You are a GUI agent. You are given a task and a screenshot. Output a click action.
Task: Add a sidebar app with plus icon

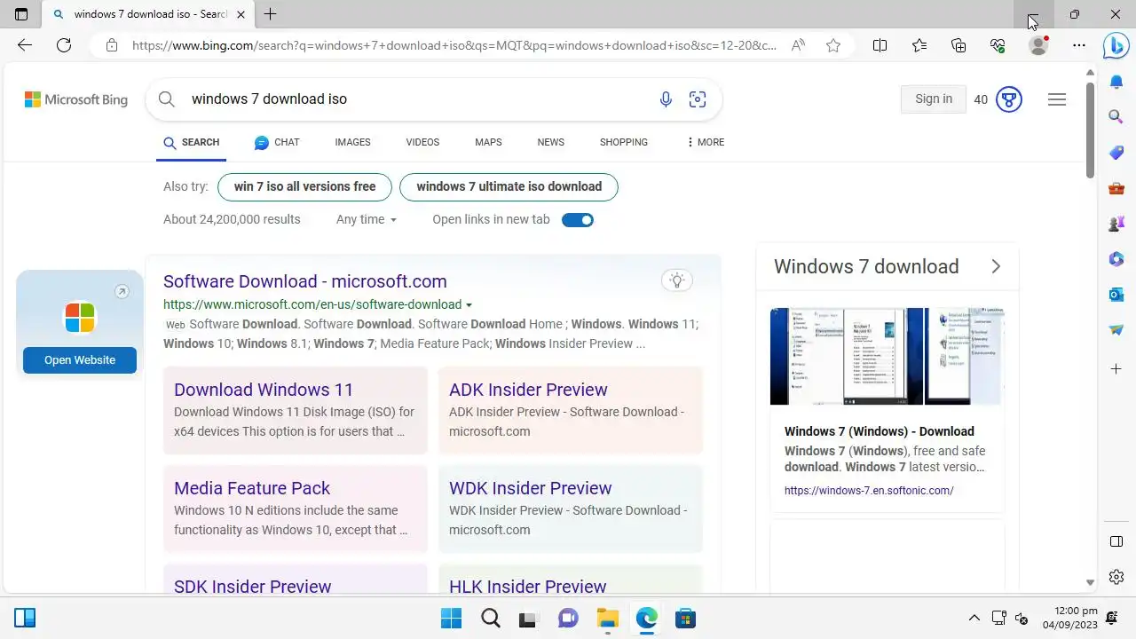(x=1116, y=368)
